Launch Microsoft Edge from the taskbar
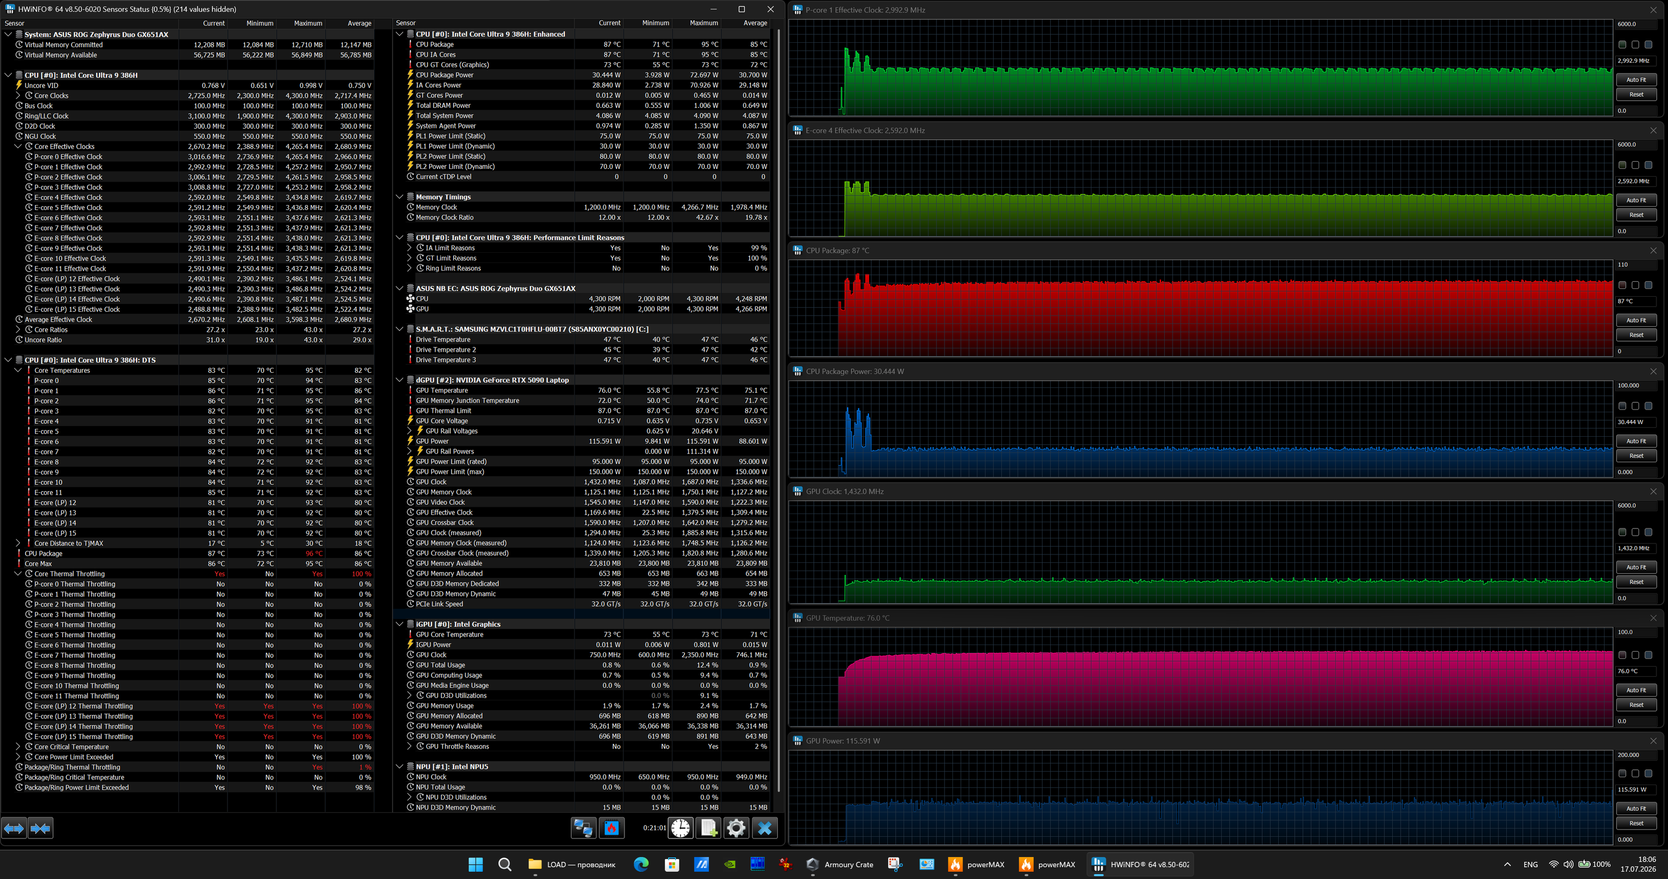This screenshot has height=879, width=1668. (641, 864)
